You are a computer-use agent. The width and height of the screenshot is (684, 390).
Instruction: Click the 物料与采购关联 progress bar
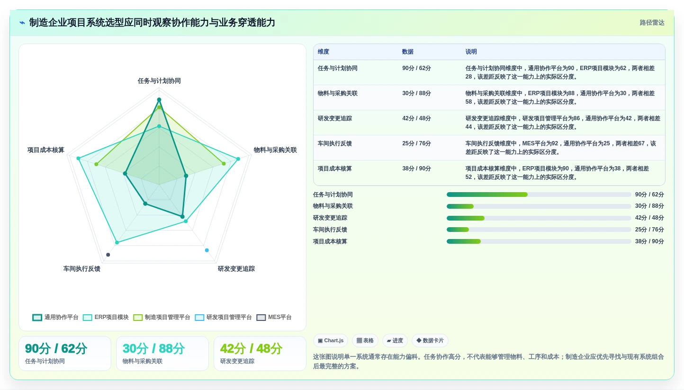(539, 206)
